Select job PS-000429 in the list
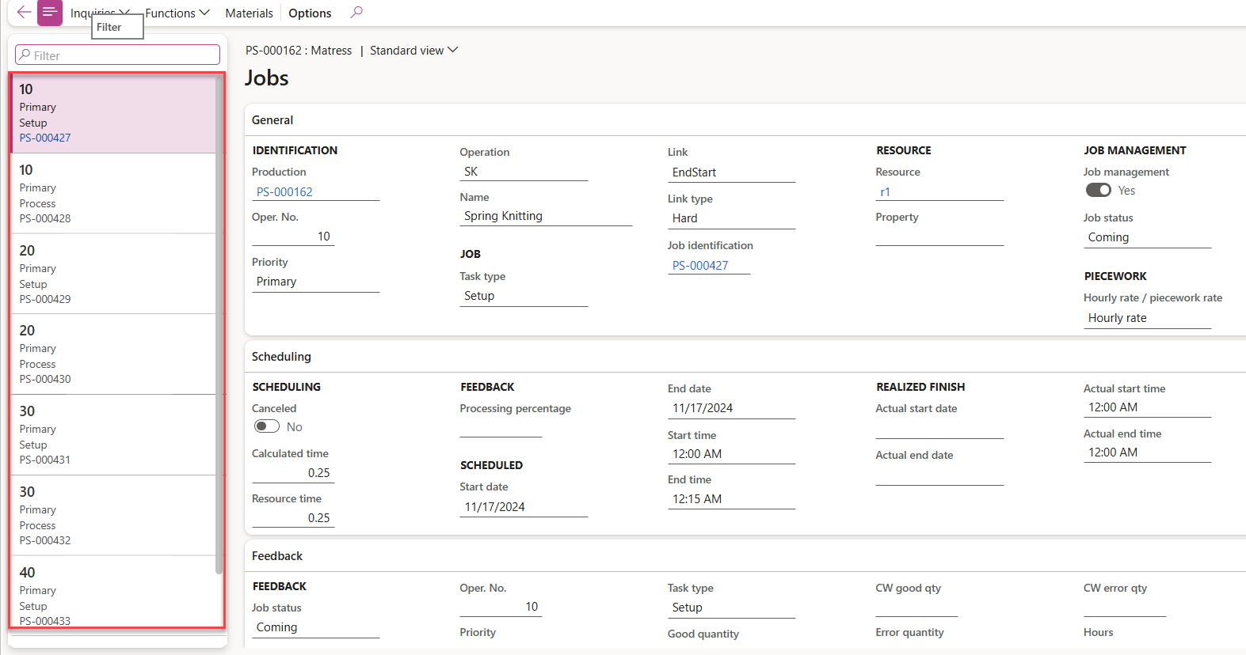The image size is (1246, 655). coord(113,274)
